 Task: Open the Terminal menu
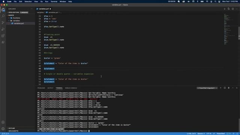click(x=54, y=1)
